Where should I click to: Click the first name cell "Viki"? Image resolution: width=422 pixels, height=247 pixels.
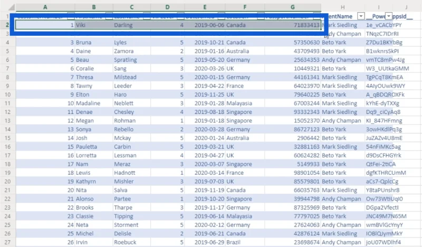[94, 25]
